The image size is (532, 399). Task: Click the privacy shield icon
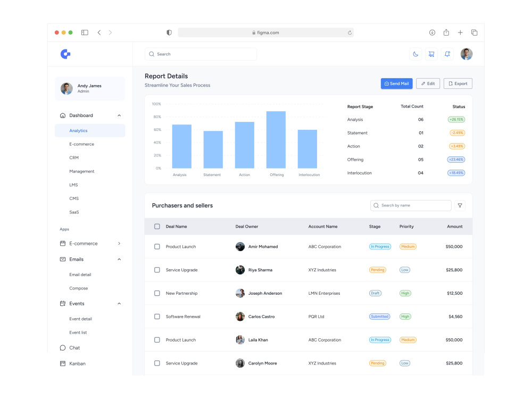tap(169, 32)
